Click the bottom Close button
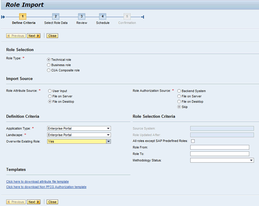The height and width of the screenshot is (206, 259). (52, 202)
